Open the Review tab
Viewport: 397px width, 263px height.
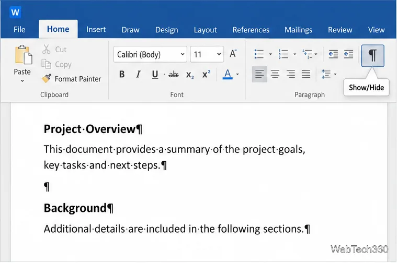coord(340,30)
